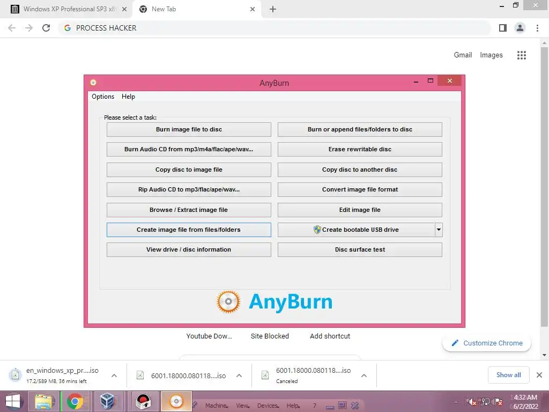The width and height of the screenshot is (549, 412).
Task: Click Show all downloads button
Action: click(508, 375)
